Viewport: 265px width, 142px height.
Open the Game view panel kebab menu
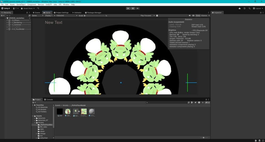point(208,13)
